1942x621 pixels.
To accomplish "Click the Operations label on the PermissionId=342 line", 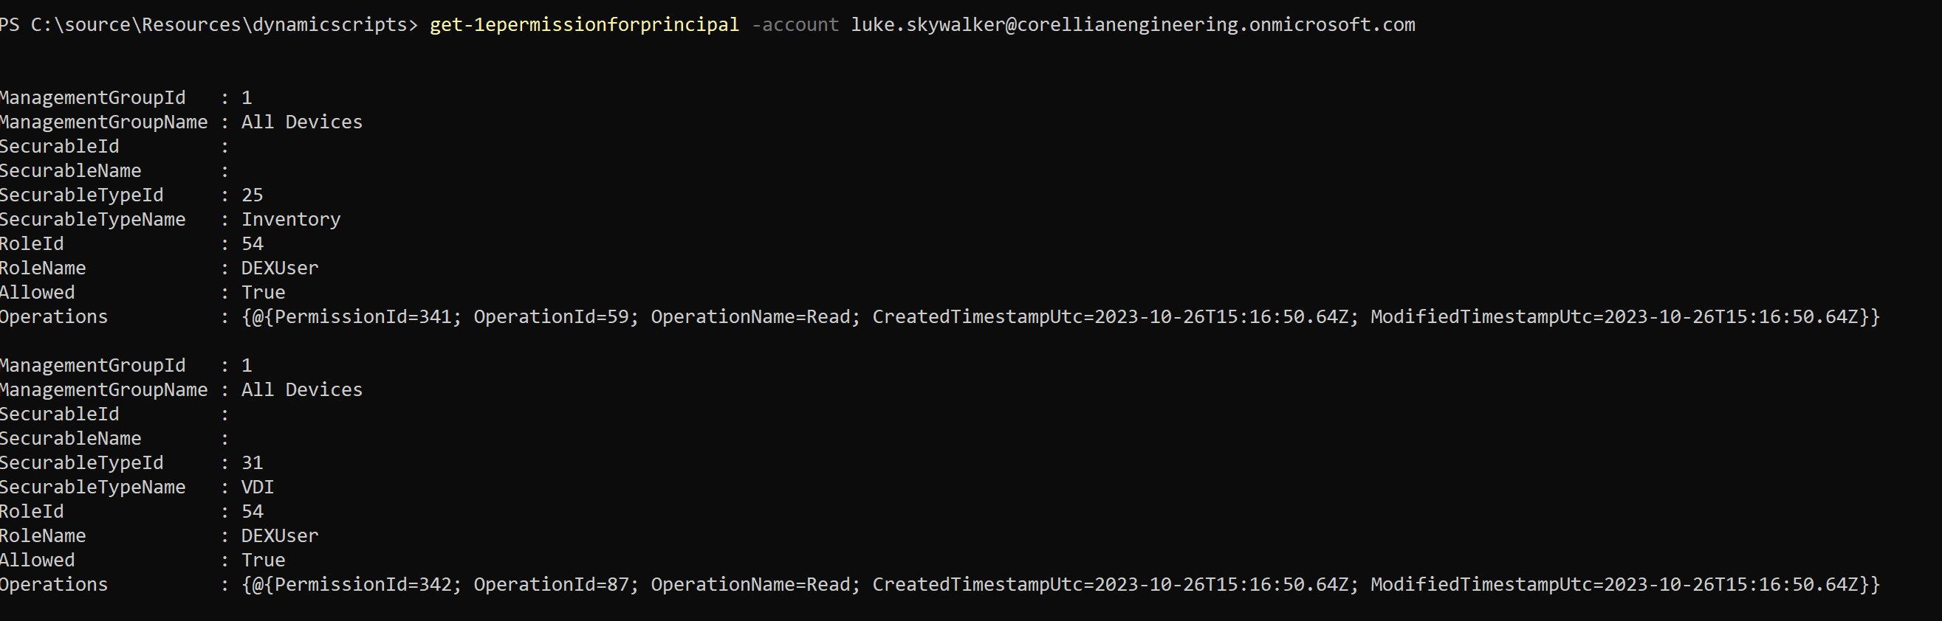I will pyautogui.click(x=55, y=585).
